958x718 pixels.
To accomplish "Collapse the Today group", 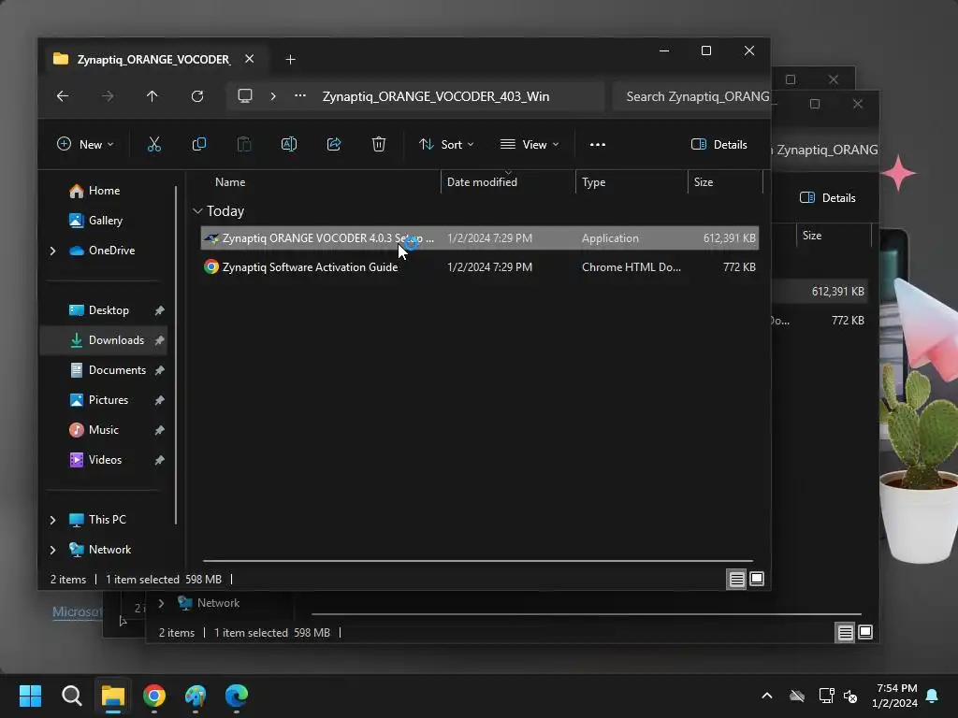I will (197, 211).
